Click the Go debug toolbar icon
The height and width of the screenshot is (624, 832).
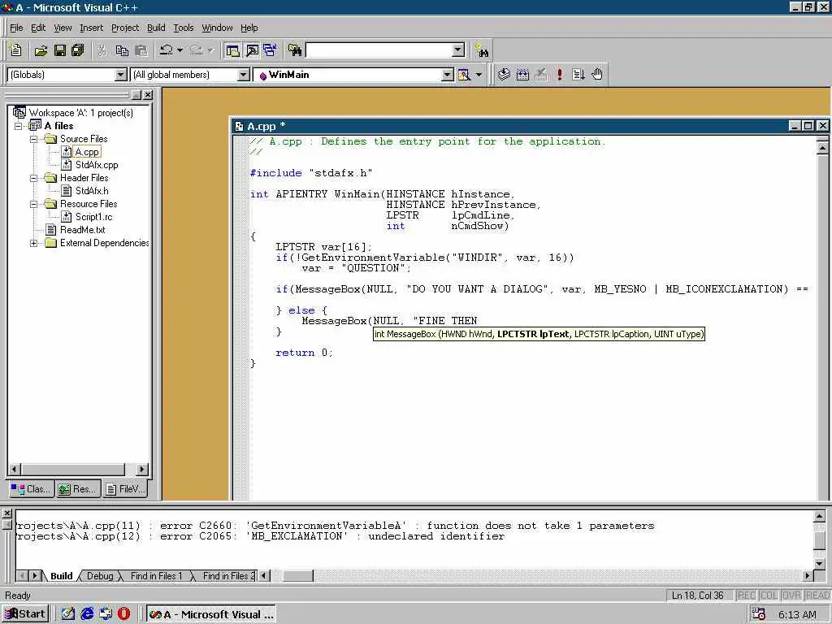(x=578, y=75)
